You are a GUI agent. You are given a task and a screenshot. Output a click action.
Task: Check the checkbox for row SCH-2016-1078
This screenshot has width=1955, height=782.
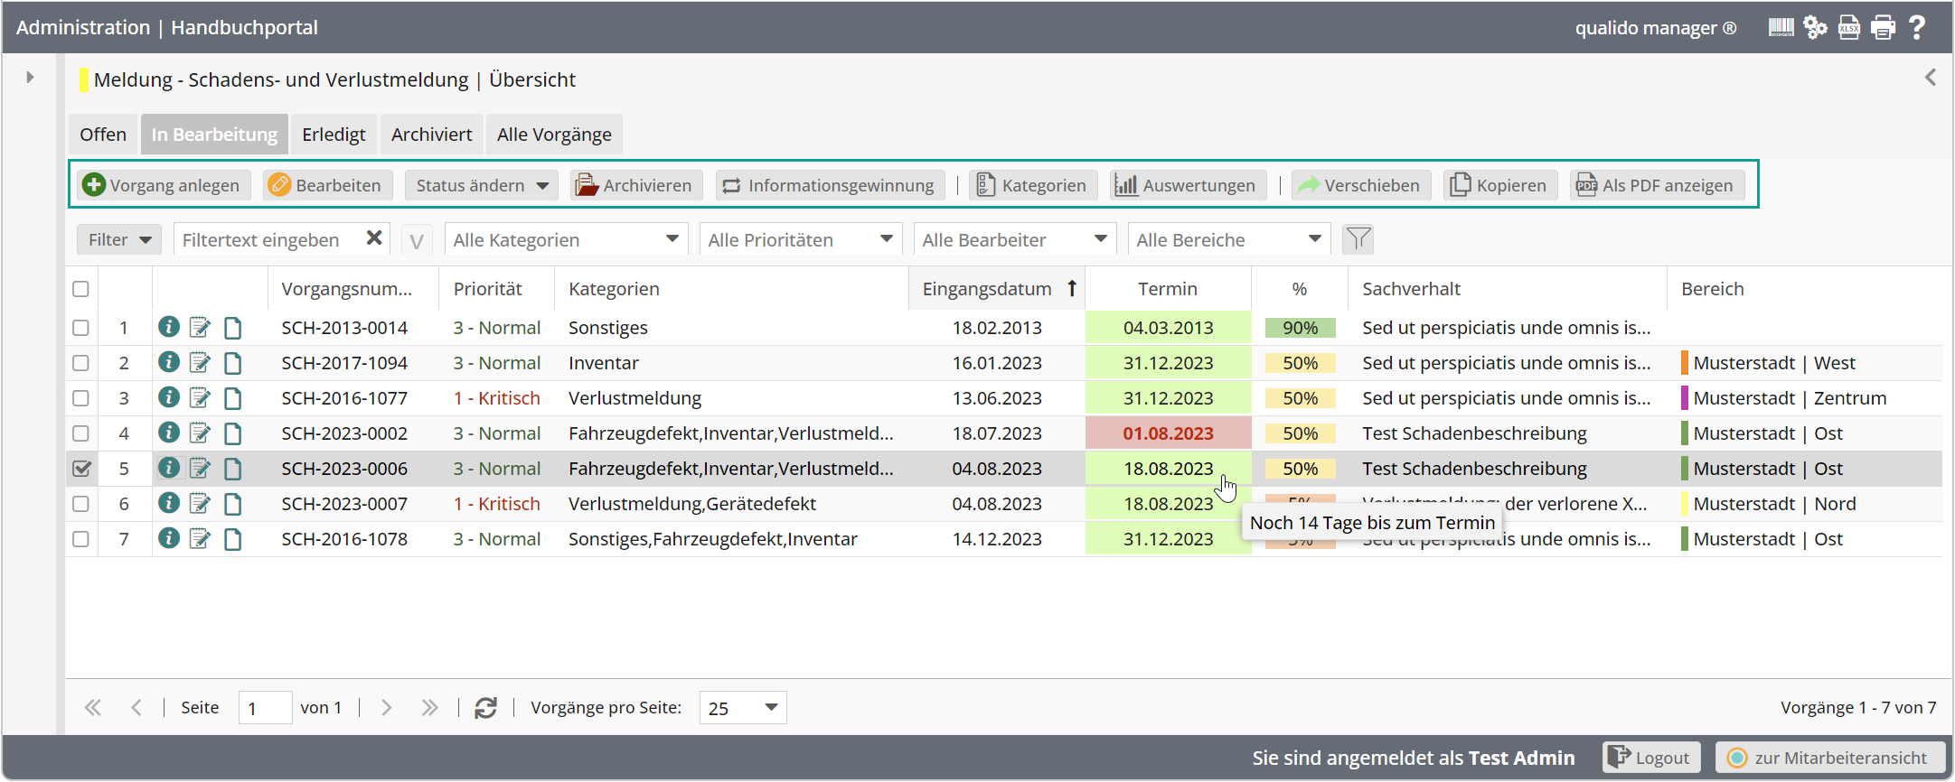(80, 539)
